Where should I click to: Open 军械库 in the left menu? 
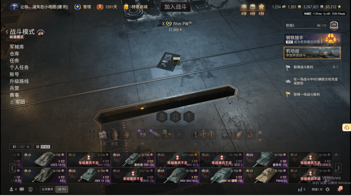click(17, 47)
